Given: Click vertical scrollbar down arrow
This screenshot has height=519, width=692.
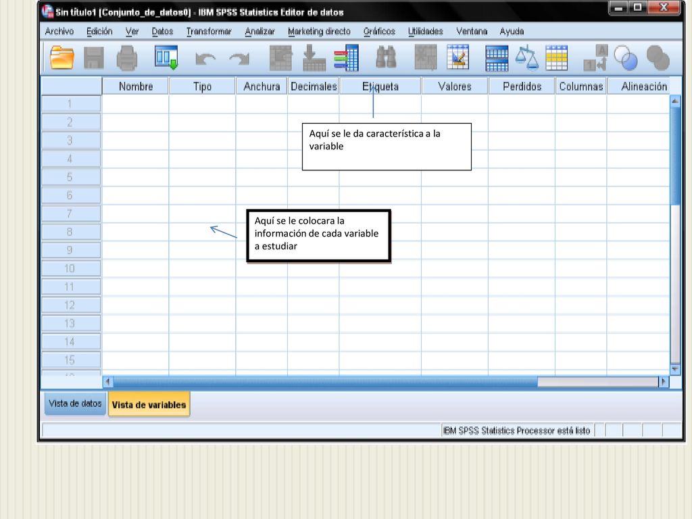Looking at the screenshot, I should coord(675,369).
